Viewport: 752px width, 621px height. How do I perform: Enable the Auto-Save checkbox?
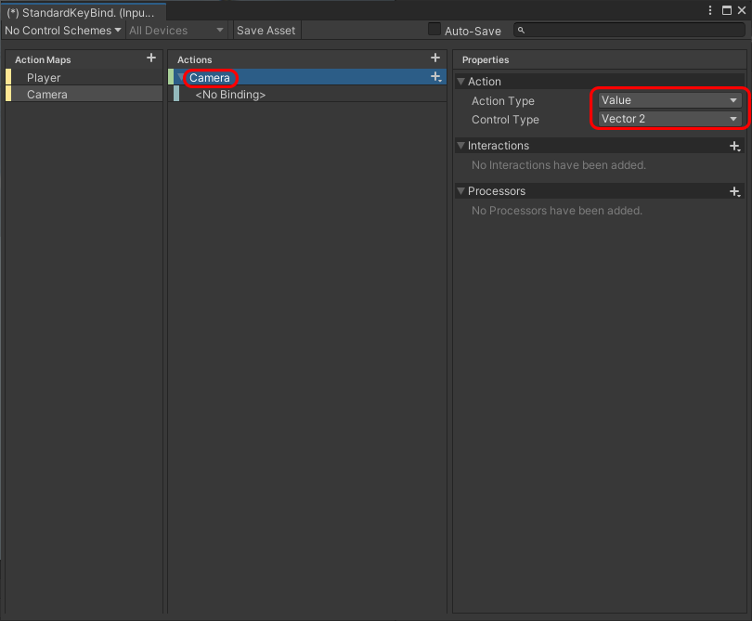click(434, 30)
